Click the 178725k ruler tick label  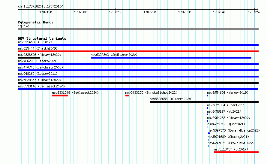coord(254,12)
